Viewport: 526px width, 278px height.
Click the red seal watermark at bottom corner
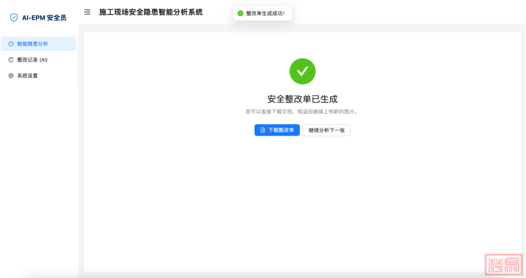(503, 265)
